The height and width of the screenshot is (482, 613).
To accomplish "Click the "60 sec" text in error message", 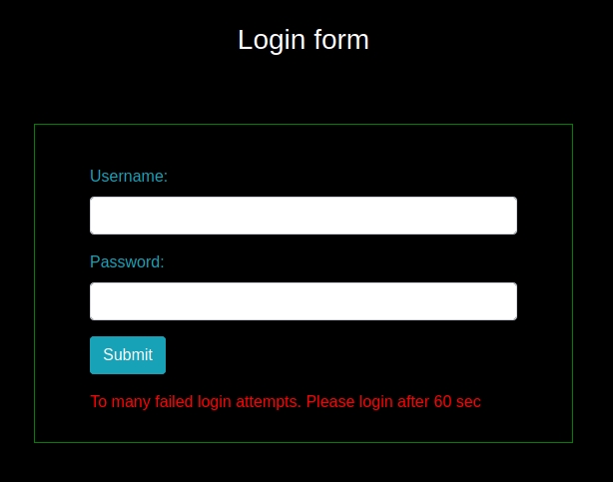I will 457,402.
